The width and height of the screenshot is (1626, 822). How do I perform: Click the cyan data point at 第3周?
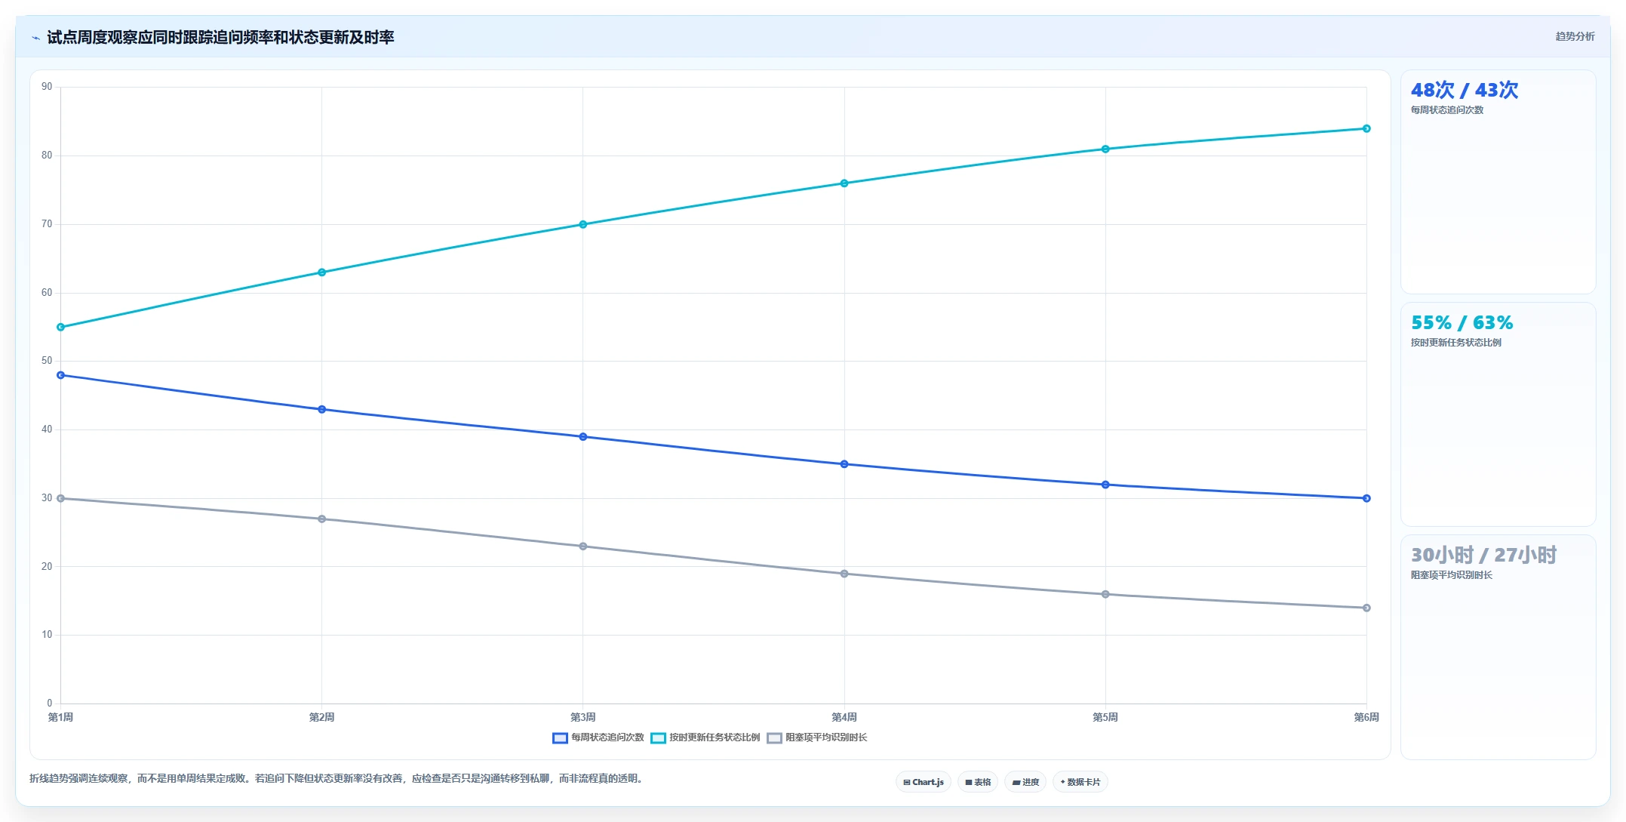[x=582, y=224]
